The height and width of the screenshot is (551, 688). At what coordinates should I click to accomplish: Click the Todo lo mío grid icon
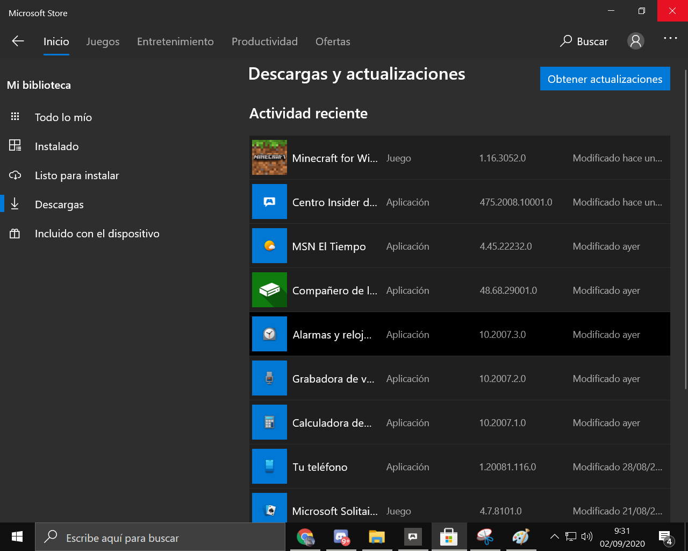click(15, 117)
